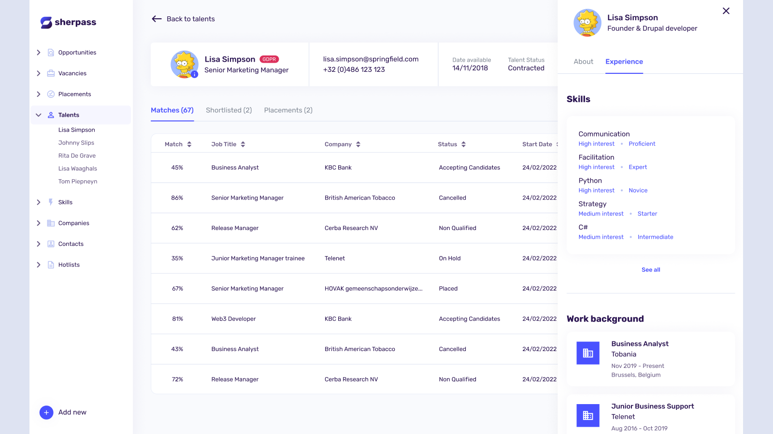The height and width of the screenshot is (434, 773).
Task: Expand the Contacts section
Action: [x=39, y=244]
